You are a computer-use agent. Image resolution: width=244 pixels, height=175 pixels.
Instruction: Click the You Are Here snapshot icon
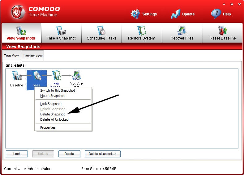click(76, 75)
